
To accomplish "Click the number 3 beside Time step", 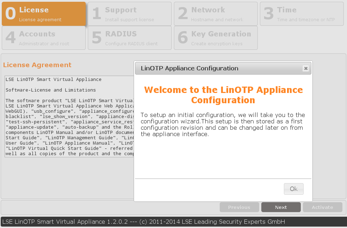I will tap(269, 14).
